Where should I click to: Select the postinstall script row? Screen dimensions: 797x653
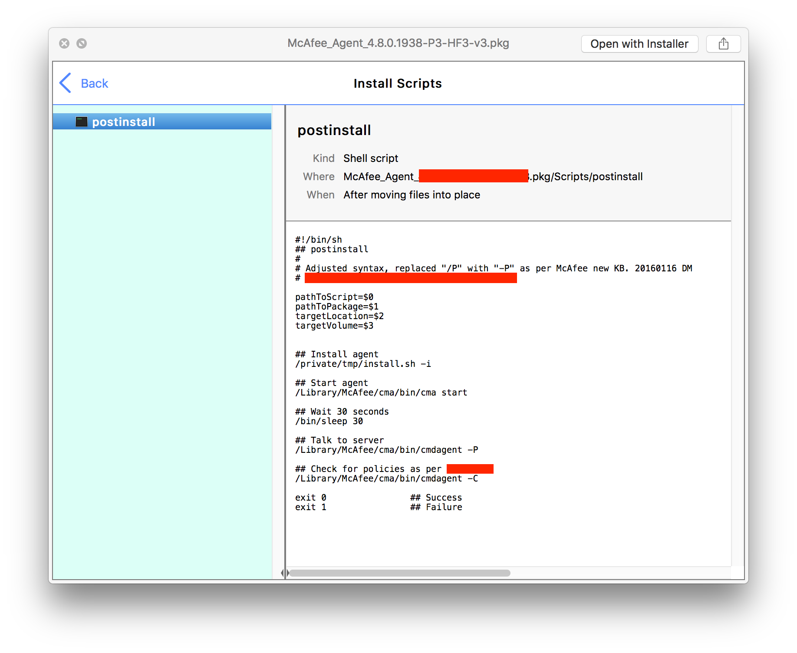click(x=162, y=122)
